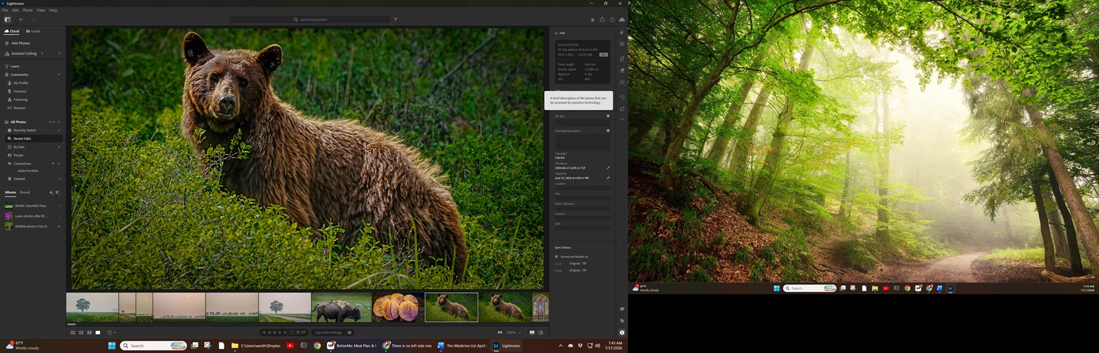This screenshot has height=353, width=1099.
Task: Open notifications bell icon
Action: [592, 19]
